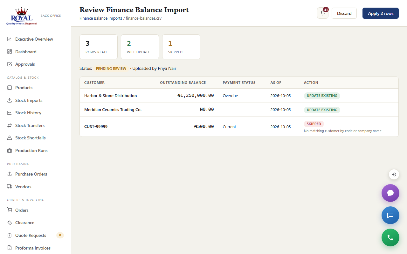Click Update Existing badge for Harbor & Stone

(x=322, y=96)
